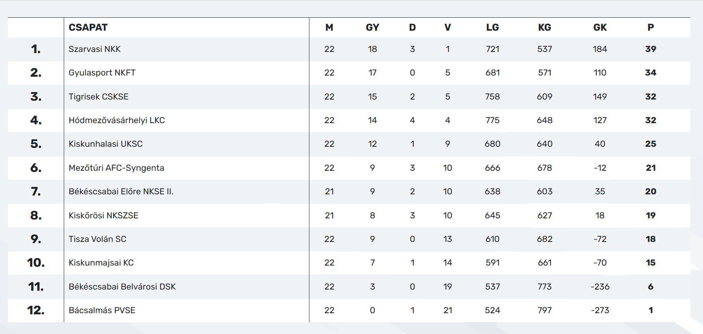703x334 pixels.
Task: Click the KG column header
Action: tap(545, 28)
